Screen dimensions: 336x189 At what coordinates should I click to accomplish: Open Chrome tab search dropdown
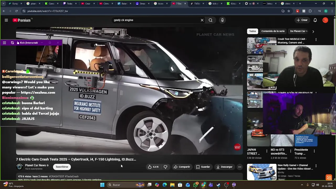tap(3, 4)
